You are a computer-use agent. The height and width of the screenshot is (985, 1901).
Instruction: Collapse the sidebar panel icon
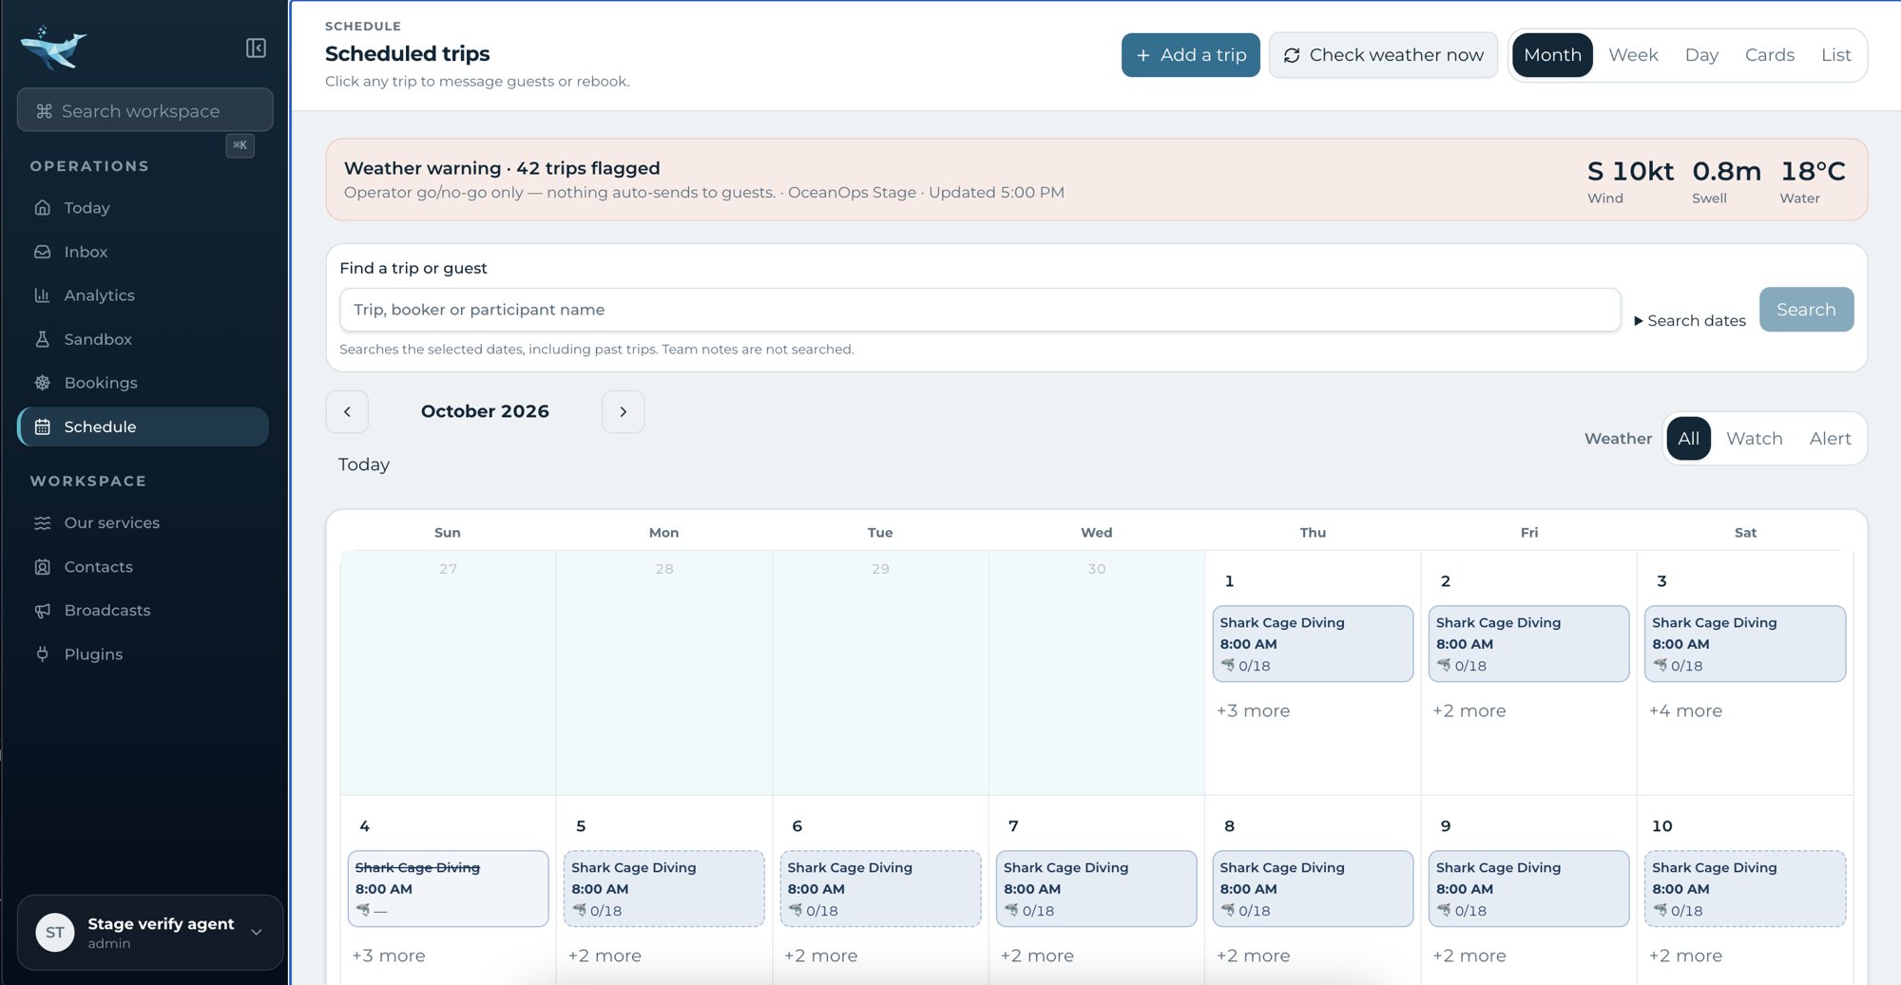(256, 48)
